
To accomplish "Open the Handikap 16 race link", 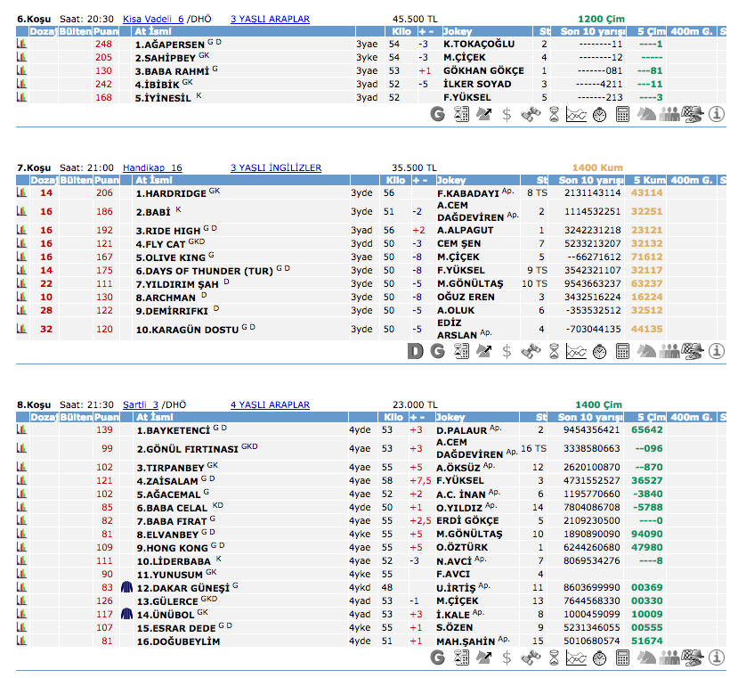I will (152, 167).
